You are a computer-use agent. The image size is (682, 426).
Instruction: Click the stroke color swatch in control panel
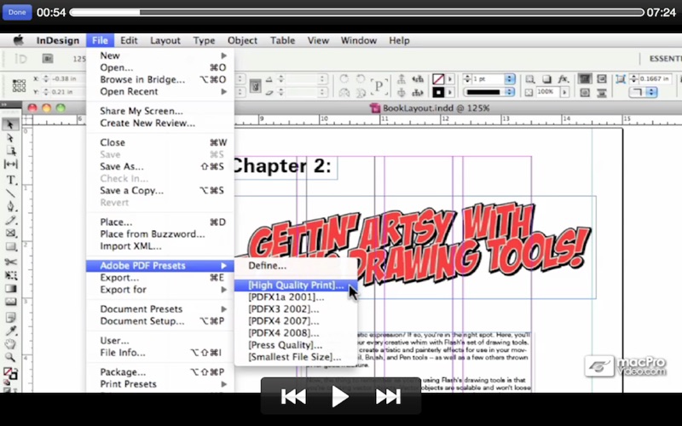[438, 92]
